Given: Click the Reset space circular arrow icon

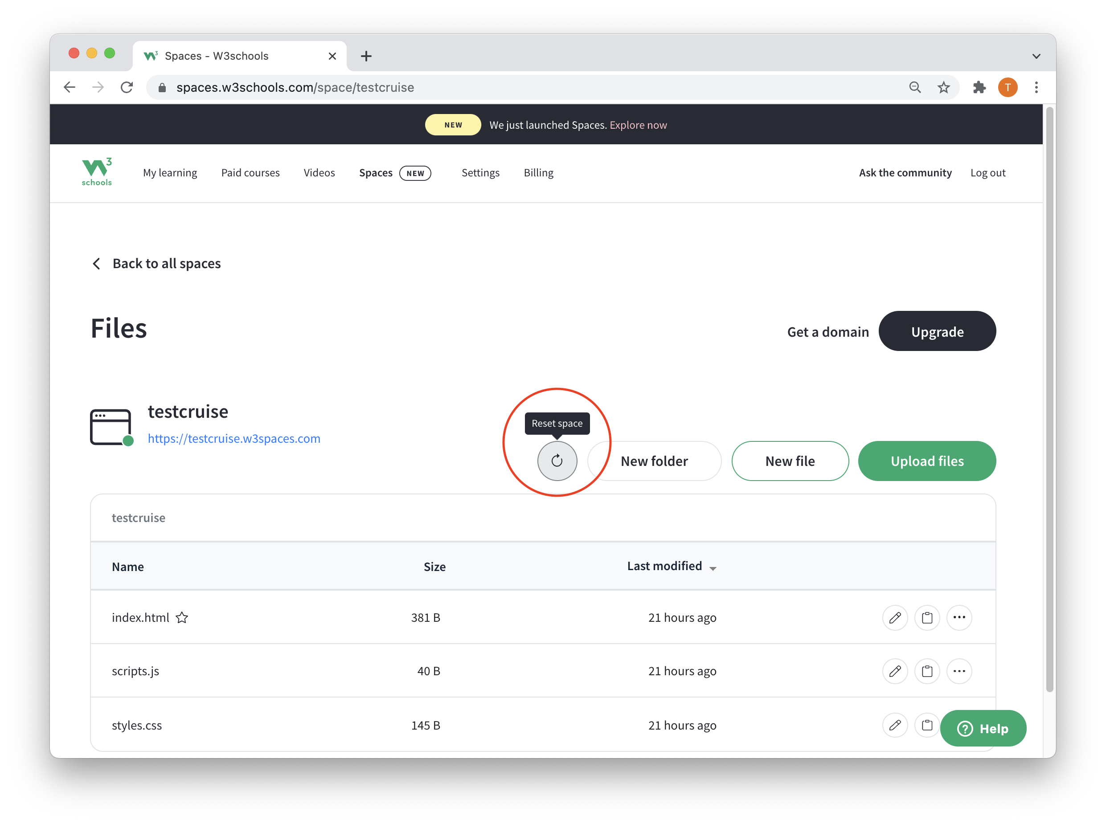Looking at the screenshot, I should point(557,461).
